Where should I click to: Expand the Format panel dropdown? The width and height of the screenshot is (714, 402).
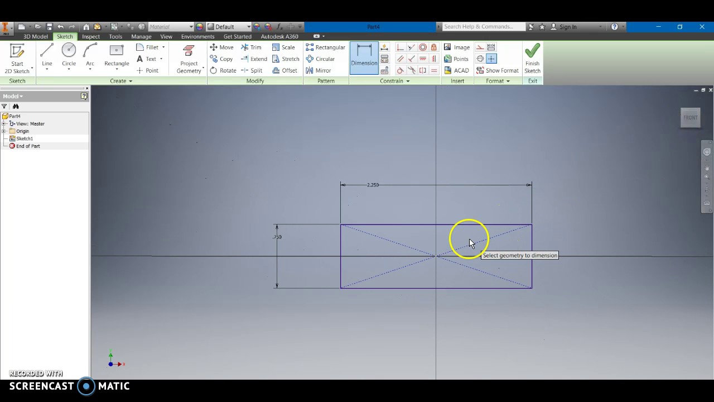[498, 81]
